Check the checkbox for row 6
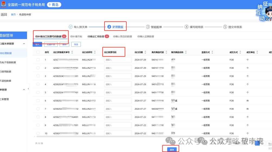The image size is (272, 152). point(38,101)
